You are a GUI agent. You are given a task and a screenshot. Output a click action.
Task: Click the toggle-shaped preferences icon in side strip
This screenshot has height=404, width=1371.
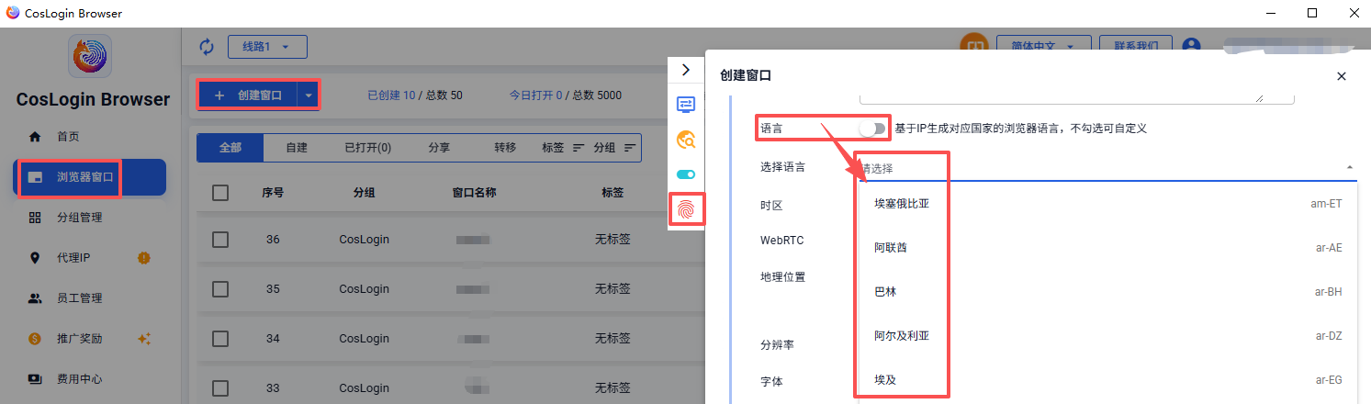(x=686, y=174)
